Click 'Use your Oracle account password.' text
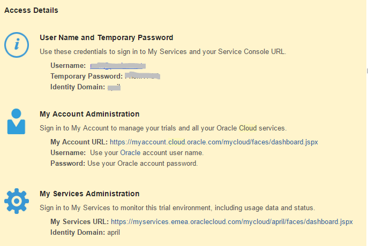 click(142, 163)
